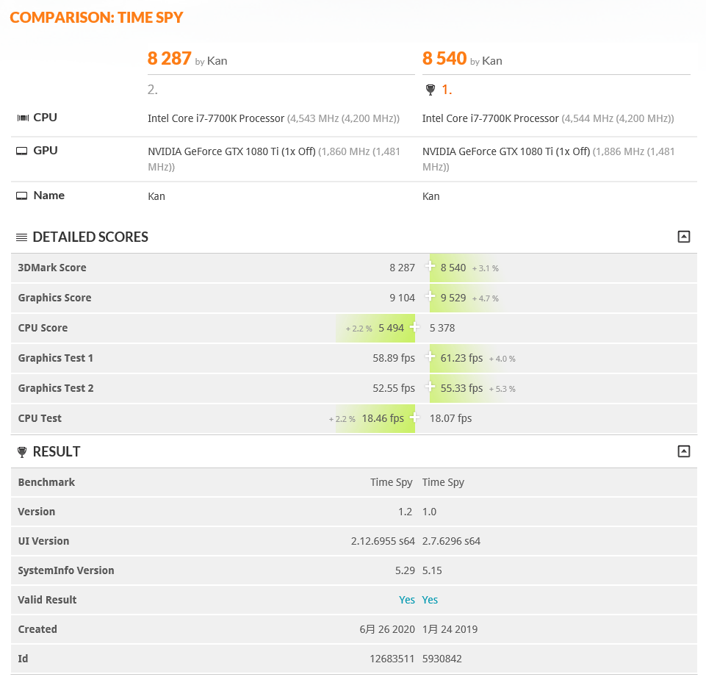Image resolution: width=706 pixels, height=677 pixels.
Task: Click the 58.89 fps value
Action: [x=394, y=358]
